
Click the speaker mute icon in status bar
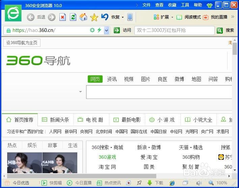point(198,183)
